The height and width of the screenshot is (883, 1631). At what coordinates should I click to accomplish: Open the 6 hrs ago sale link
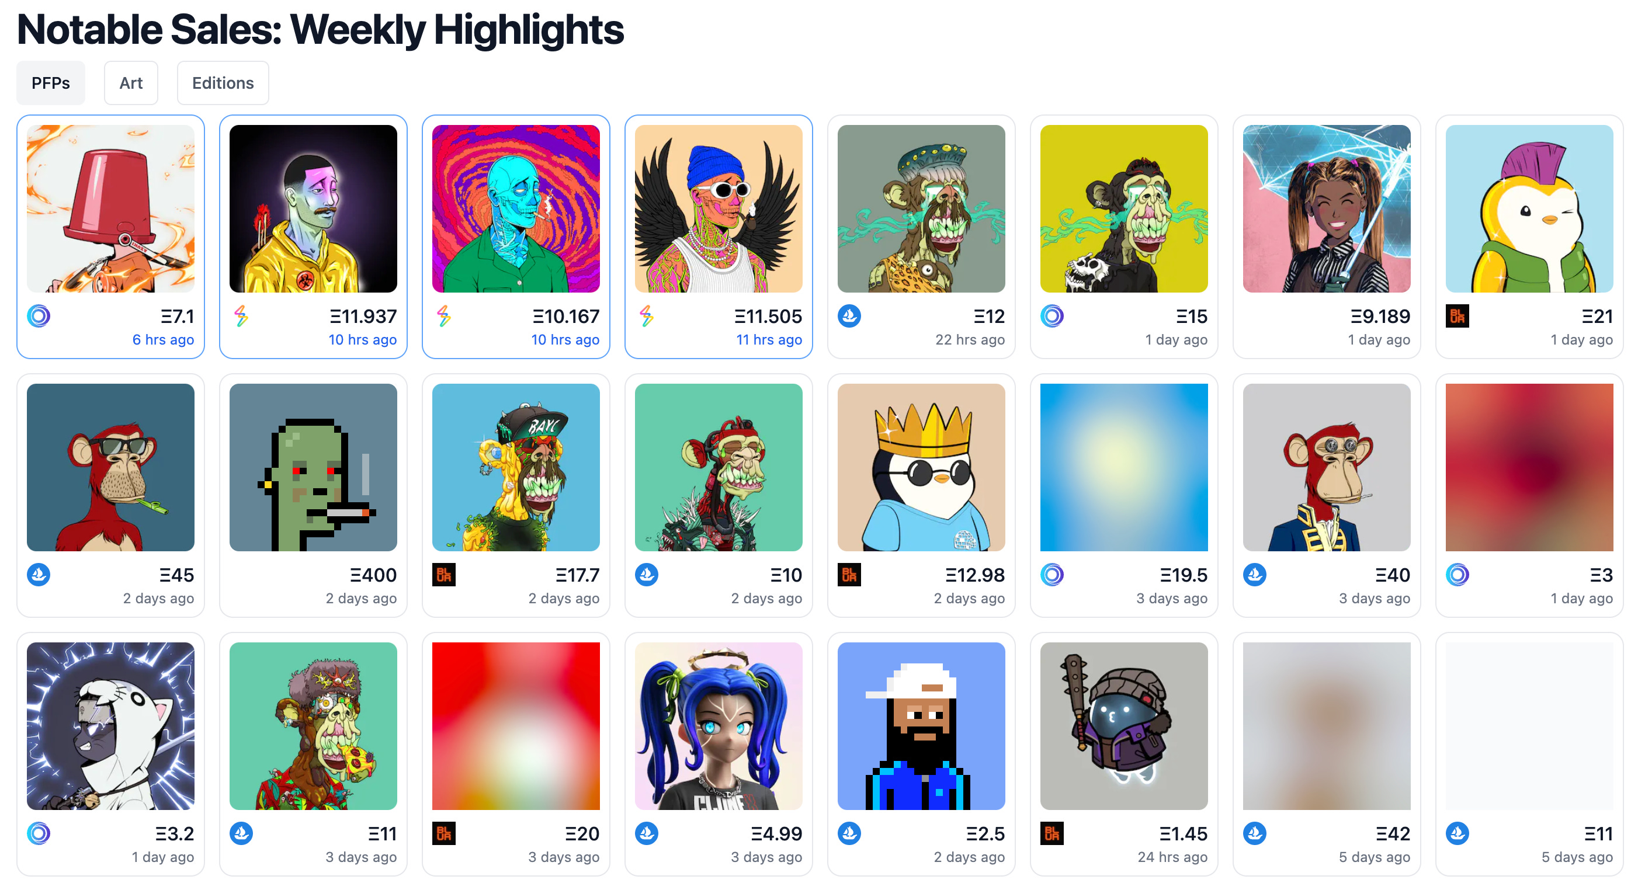163,340
